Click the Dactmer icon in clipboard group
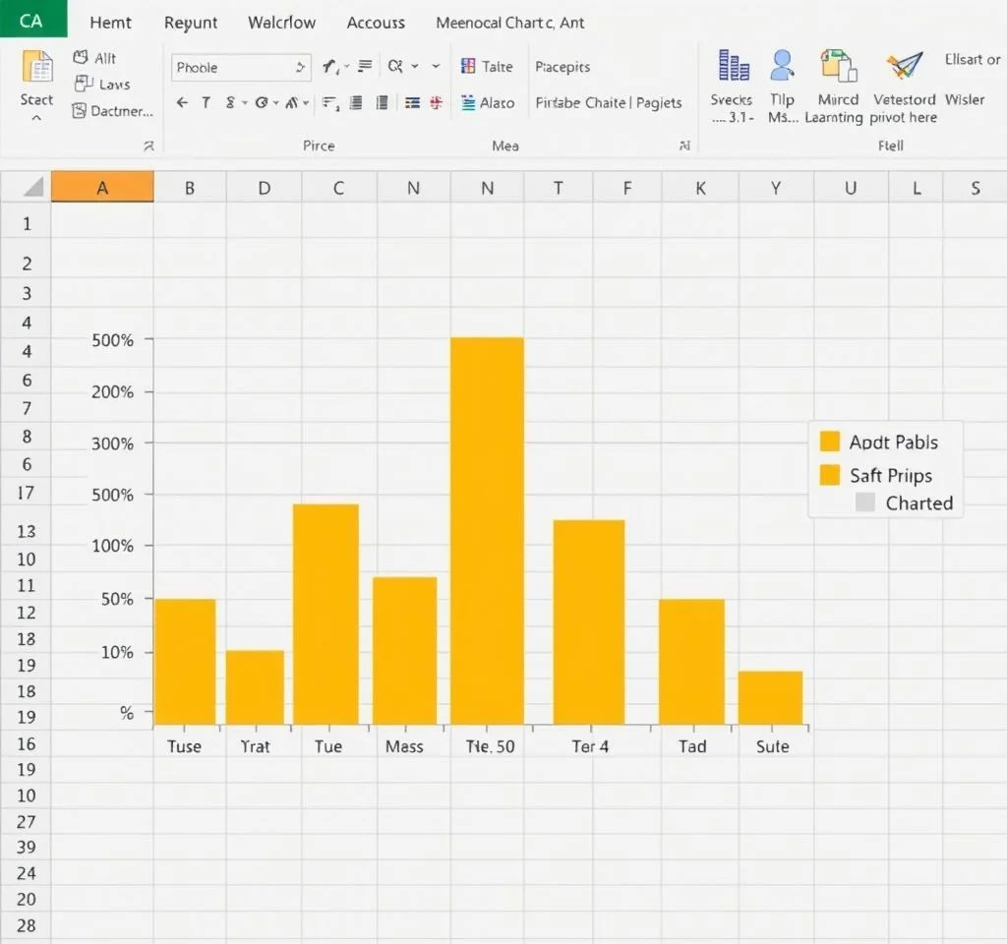 pyautogui.click(x=80, y=111)
